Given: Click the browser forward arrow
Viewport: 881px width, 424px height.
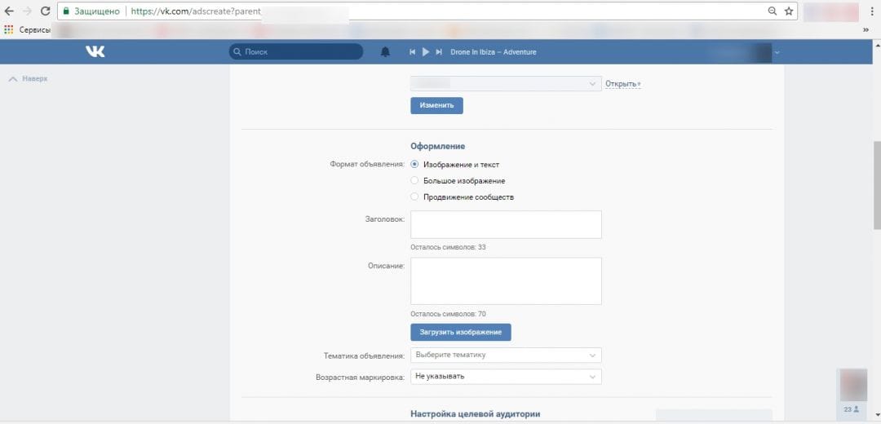Looking at the screenshot, I should tap(27, 11).
